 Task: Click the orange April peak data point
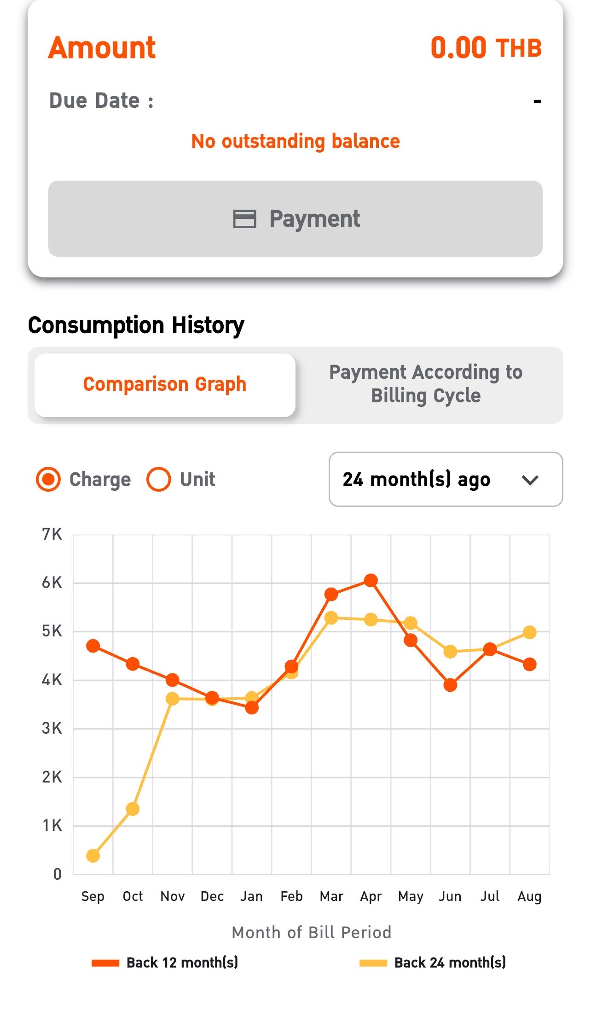(371, 581)
